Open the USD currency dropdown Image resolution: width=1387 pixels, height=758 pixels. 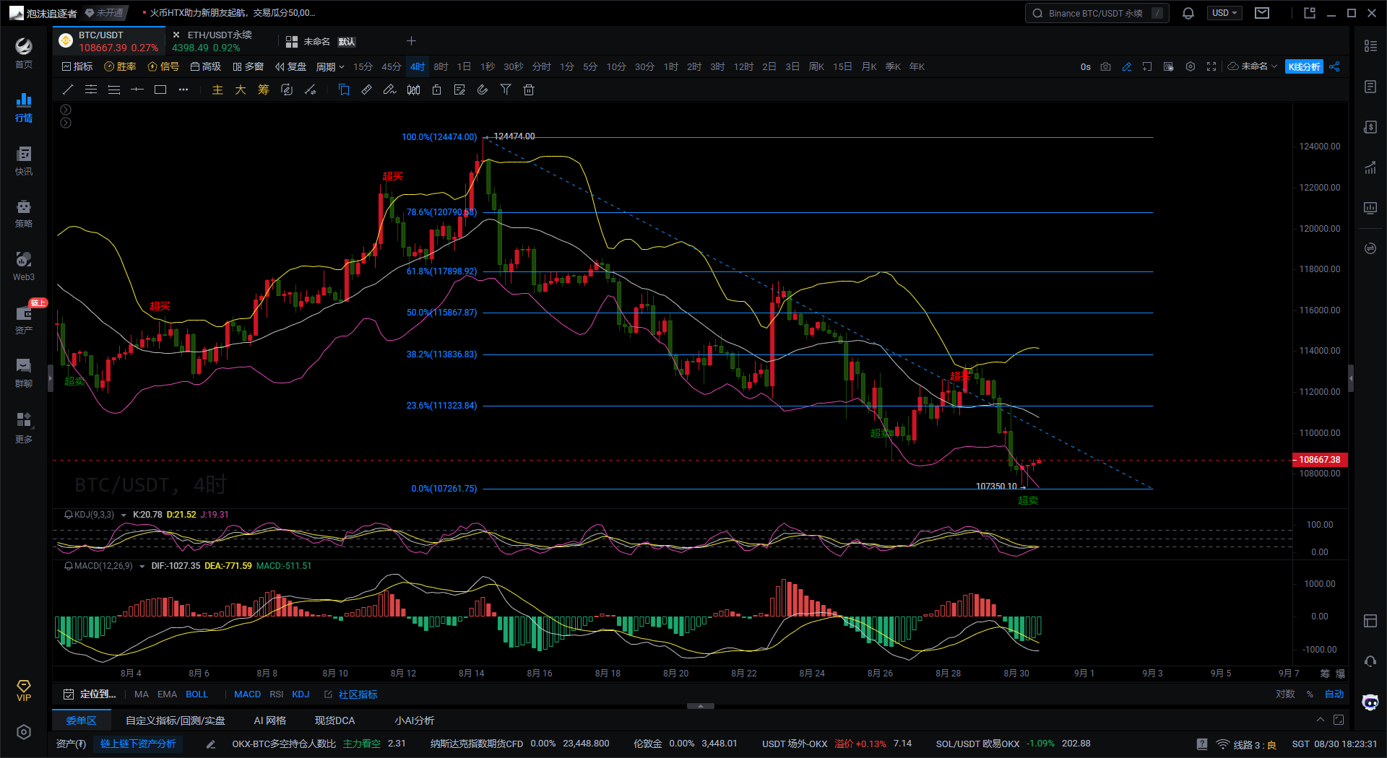[1224, 13]
